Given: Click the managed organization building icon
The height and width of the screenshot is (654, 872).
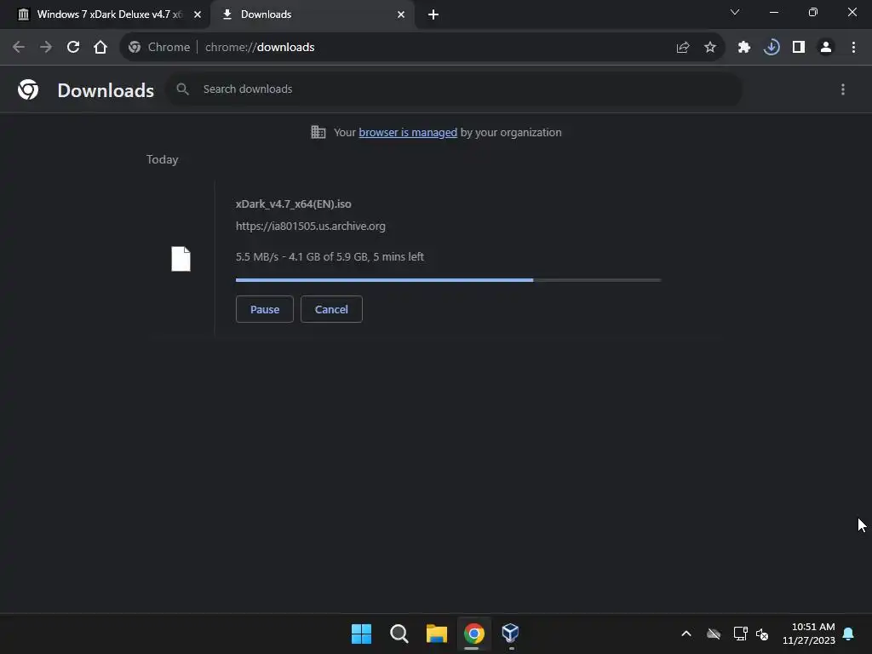Looking at the screenshot, I should point(318,132).
